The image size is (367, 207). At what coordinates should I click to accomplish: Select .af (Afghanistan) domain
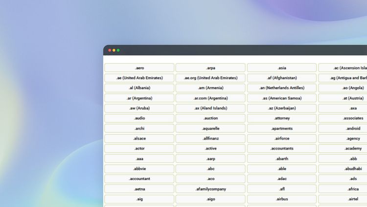[282, 78]
